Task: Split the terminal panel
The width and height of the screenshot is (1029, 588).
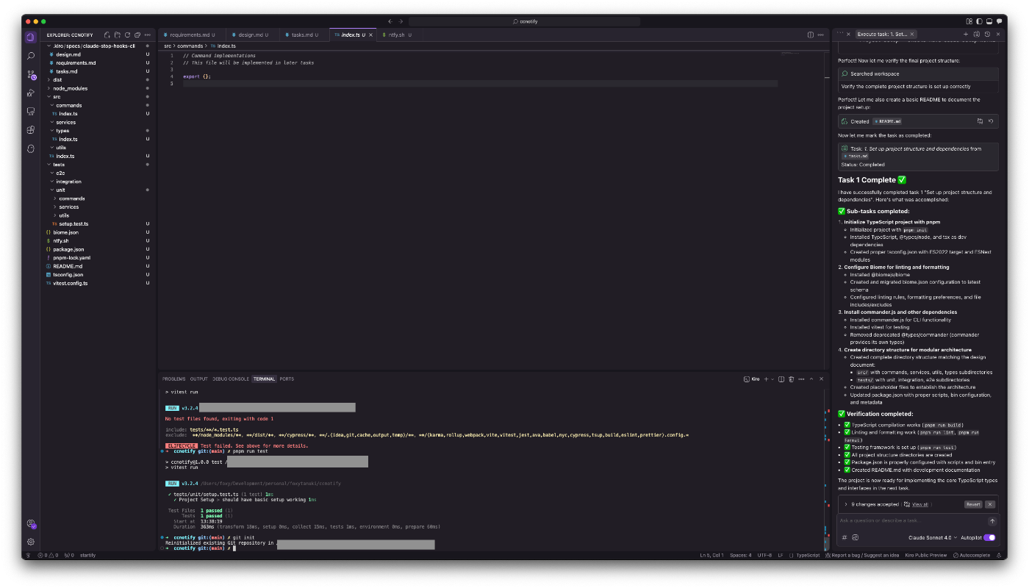Action: pyautogui.click(x=781, y=379)
